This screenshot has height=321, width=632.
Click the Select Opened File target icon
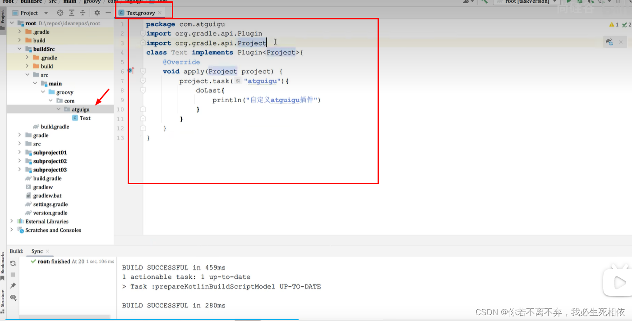(x=60, y=13)
